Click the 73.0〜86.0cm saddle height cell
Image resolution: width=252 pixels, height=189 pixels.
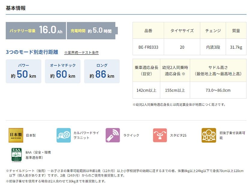(218, 90)
